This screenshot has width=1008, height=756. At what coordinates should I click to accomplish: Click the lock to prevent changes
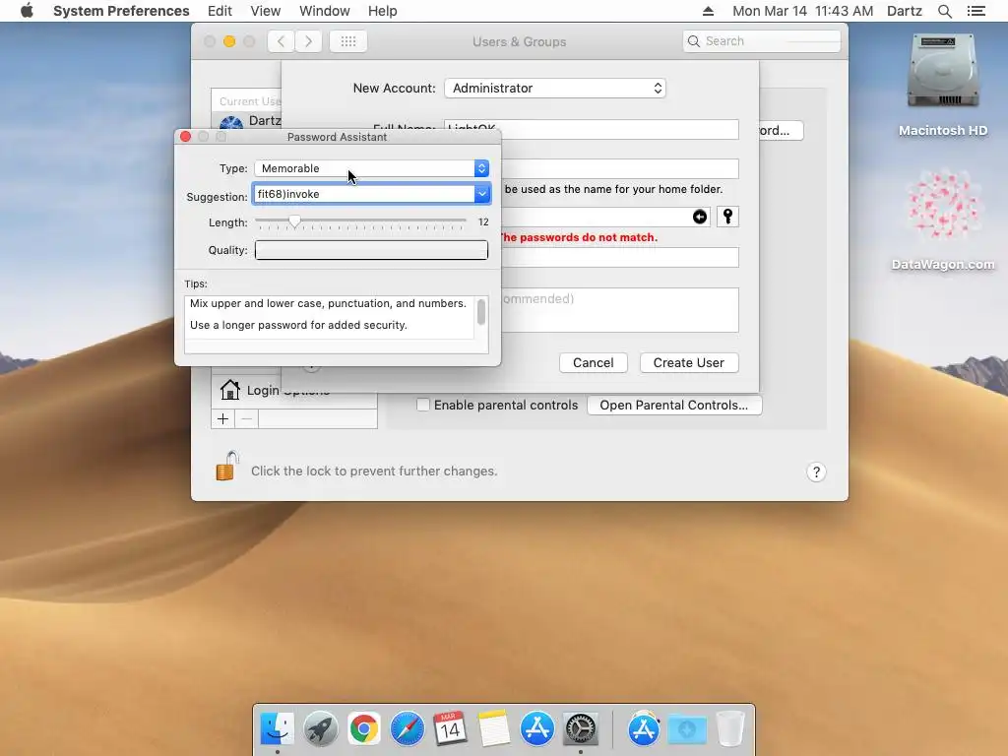(227, 466)
